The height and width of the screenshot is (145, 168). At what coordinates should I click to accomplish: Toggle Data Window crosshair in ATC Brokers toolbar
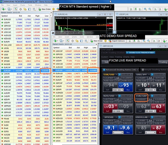73,41
